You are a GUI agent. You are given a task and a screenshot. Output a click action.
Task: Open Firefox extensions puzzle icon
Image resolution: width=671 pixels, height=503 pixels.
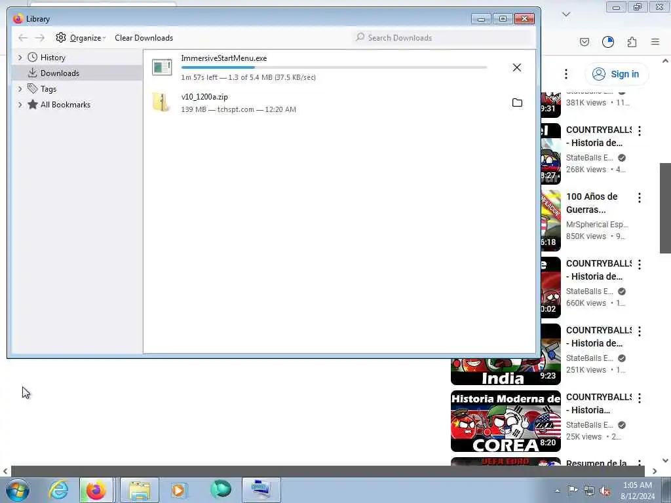coord(632,42)
